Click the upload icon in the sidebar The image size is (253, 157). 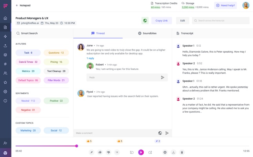pyautogui.click(x=5, y=46)
